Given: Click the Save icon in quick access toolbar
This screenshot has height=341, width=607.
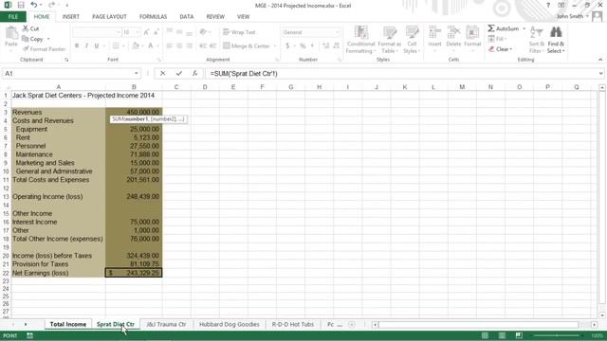Looking at the screenshot, I should tap(21, 5).
